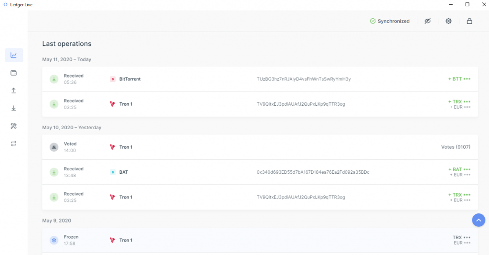Click the Send upload-arrow sidebar icon

click(x=14, y=90)
